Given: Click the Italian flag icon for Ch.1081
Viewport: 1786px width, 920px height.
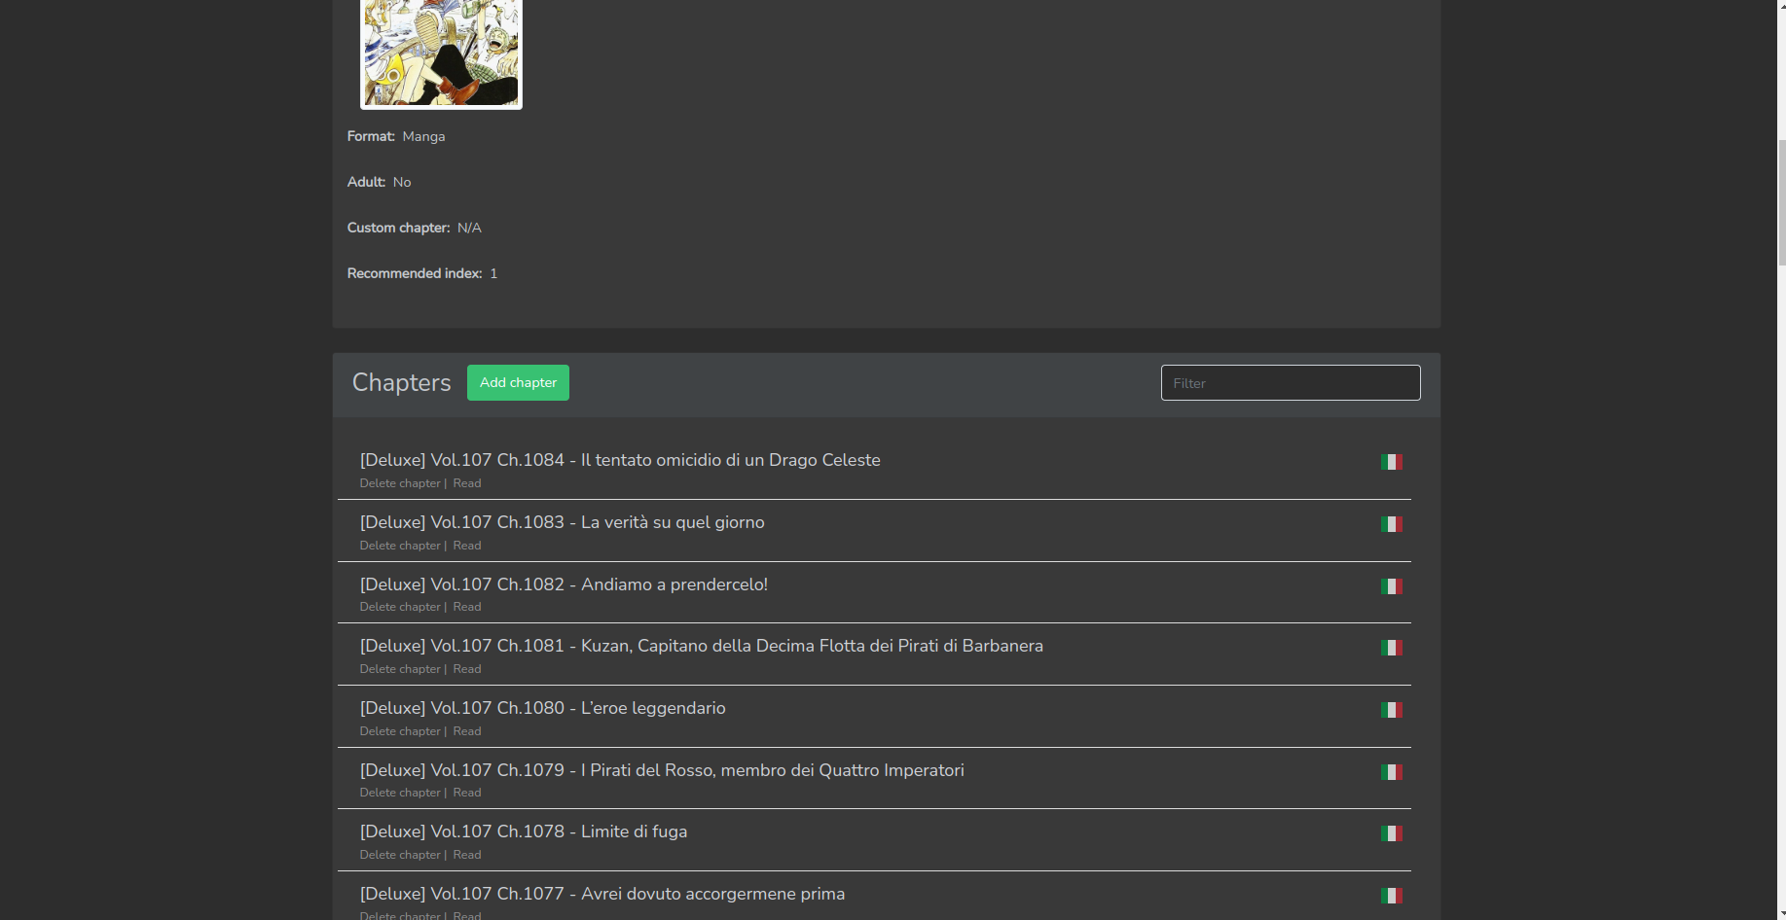Looking at the screenshot, I should click(1391, 647).
